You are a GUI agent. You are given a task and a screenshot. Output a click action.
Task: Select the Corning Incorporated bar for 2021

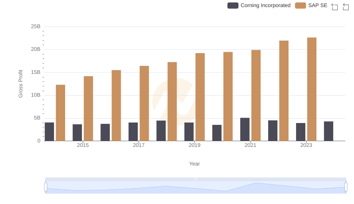tap(245, 129)
